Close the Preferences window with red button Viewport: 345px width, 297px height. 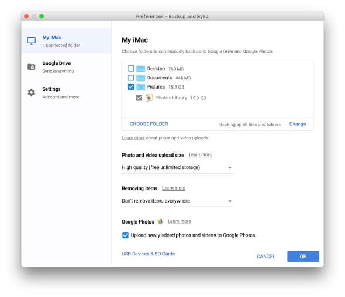click(x=26, y=16)
